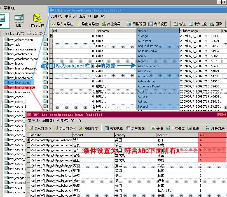Open 筛检向导 in hsw_brandmessage window
This screenshot has width=227, height=197.
pyautogui.click(x=88, y=128)
